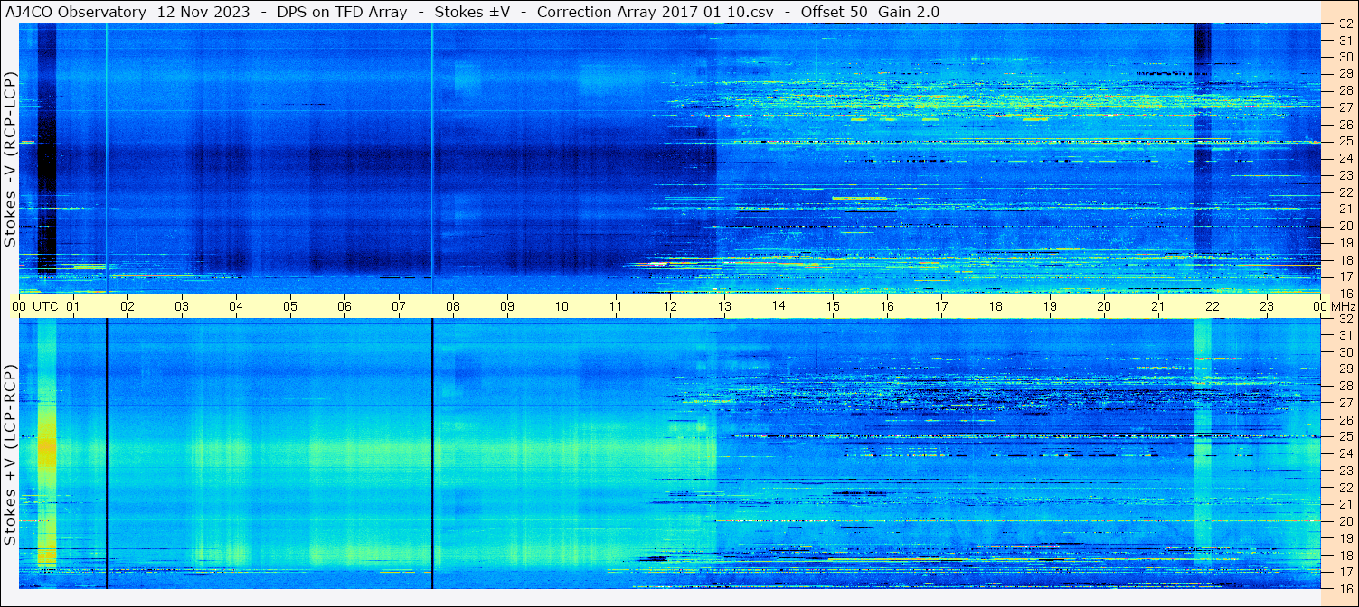Click 24 MHz label of upper Stokes -V panel
1359x607 pixels.
click(1345, 158)
